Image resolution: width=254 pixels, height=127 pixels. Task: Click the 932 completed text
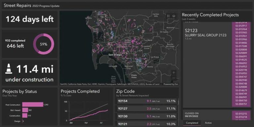pos(15,41)
